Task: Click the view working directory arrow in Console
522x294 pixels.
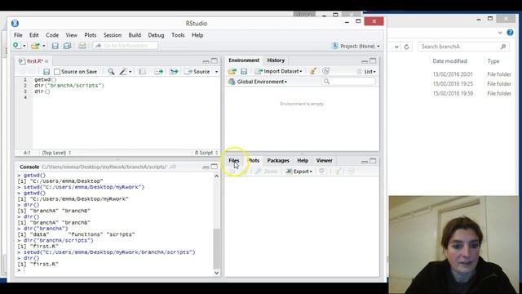Action: (x=173, y=167)
